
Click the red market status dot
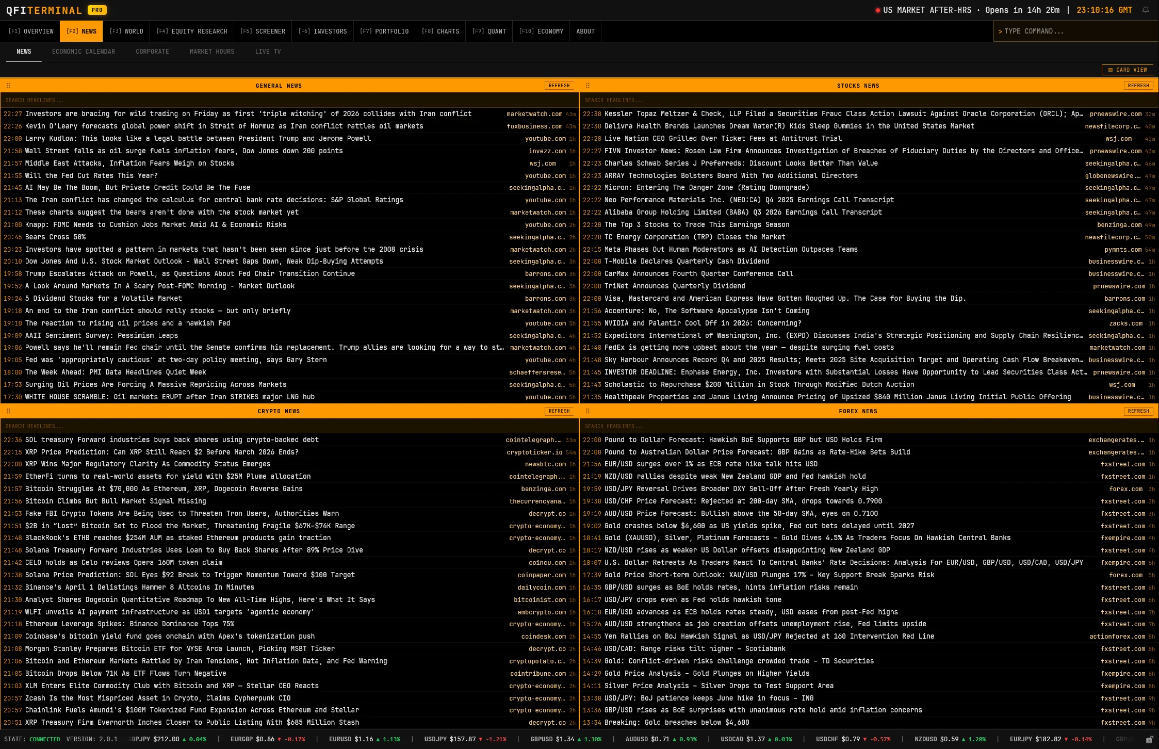pos(877,10)
